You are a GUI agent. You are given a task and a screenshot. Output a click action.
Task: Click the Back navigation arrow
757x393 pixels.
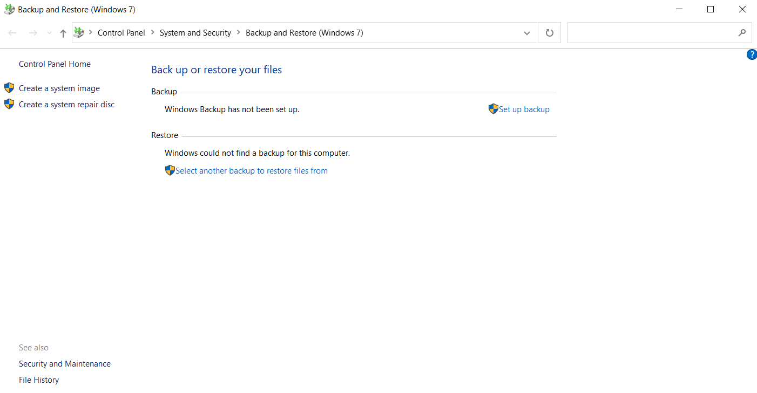pos(12,32)
